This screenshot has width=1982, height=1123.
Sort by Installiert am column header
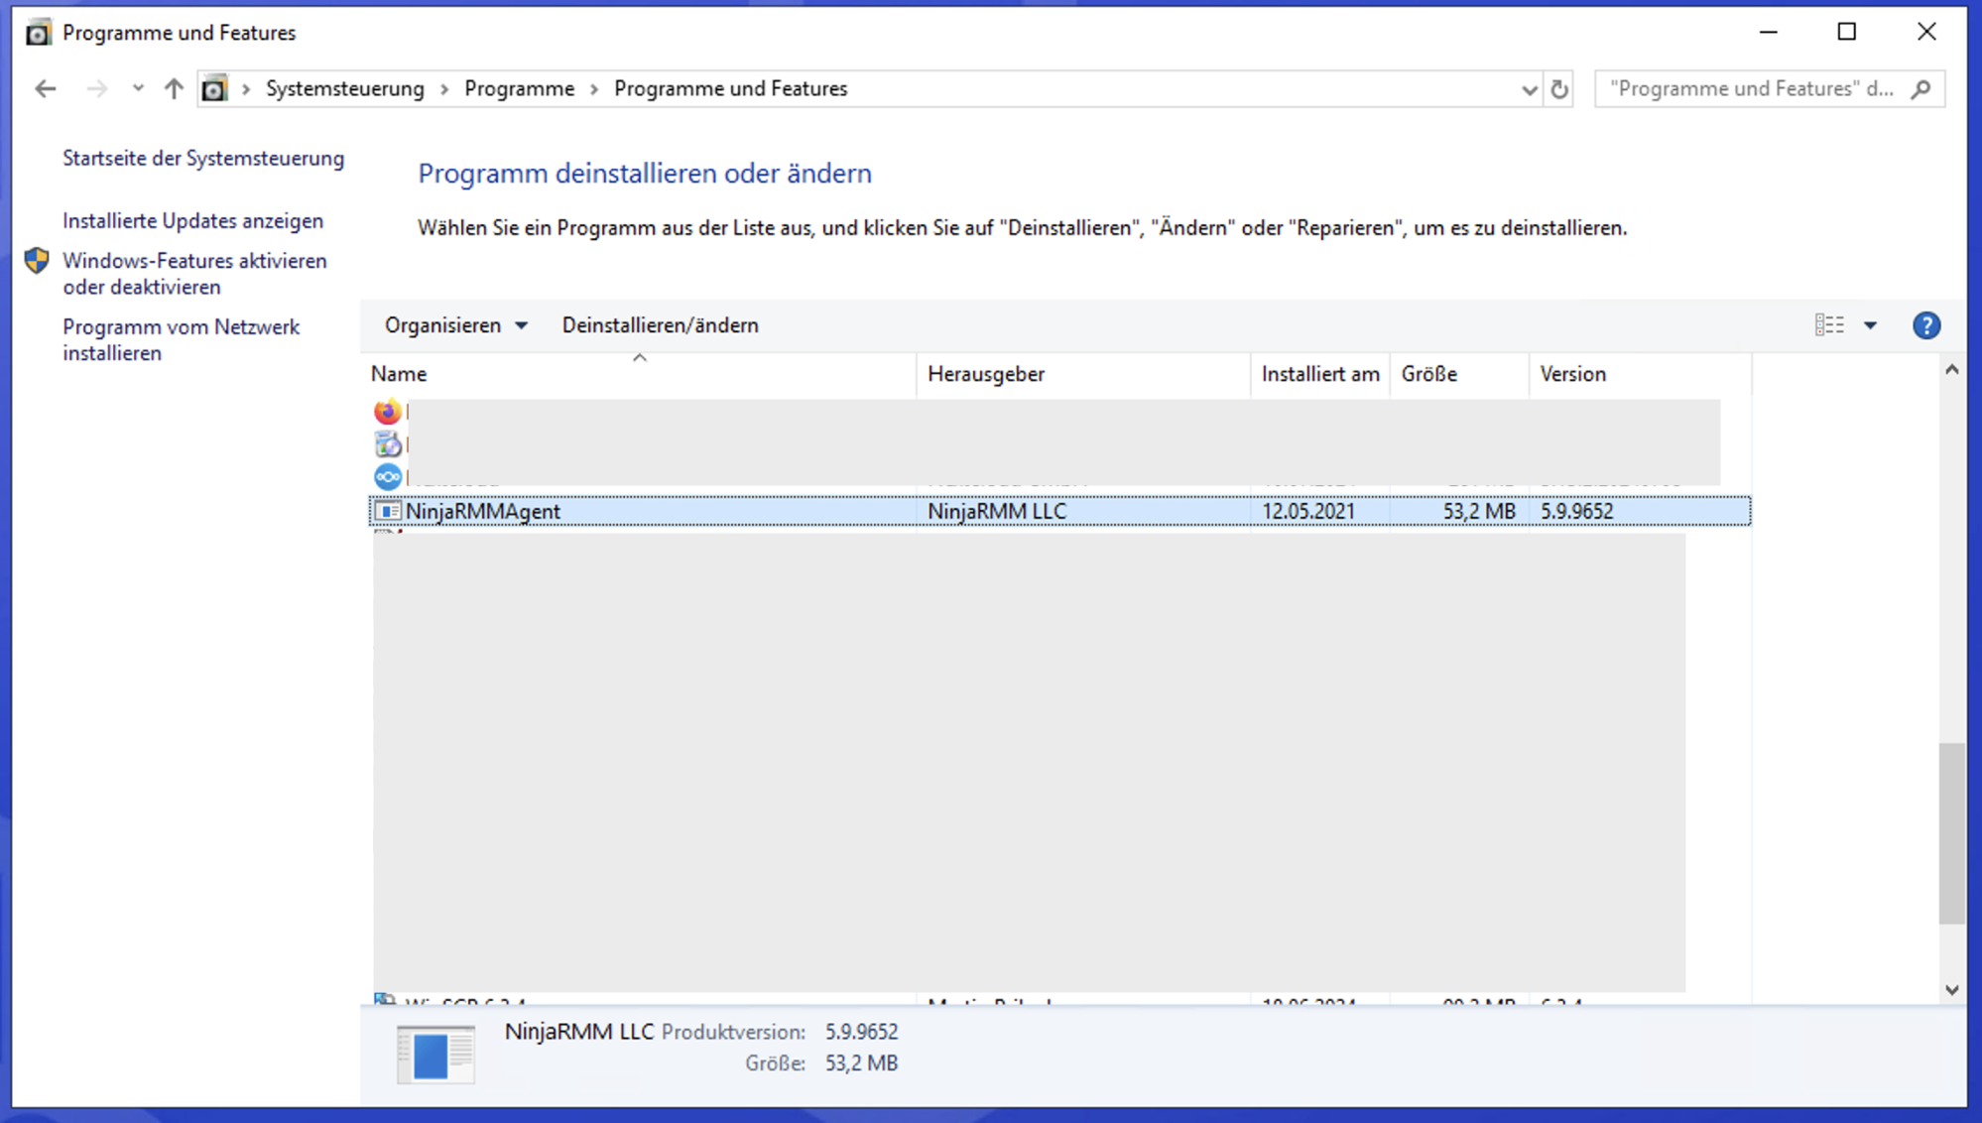click(x=1320, y=374)
